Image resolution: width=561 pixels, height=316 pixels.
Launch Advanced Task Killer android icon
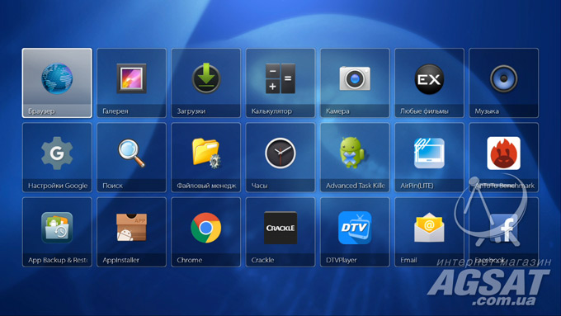click(355, 158)
